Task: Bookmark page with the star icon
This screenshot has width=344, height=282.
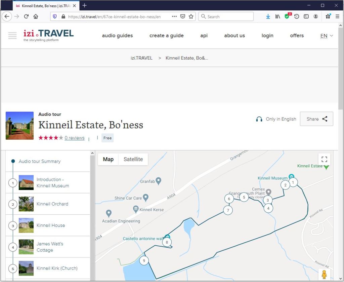Action: pos(191,16)
